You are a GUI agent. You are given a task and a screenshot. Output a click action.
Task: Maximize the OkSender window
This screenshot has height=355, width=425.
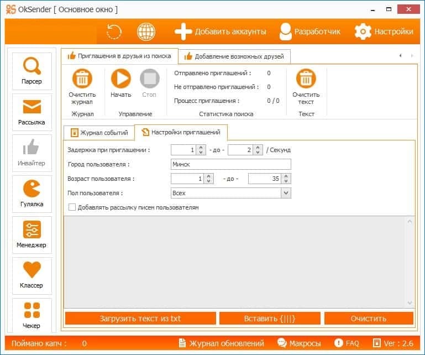click(x=389, y=9)
